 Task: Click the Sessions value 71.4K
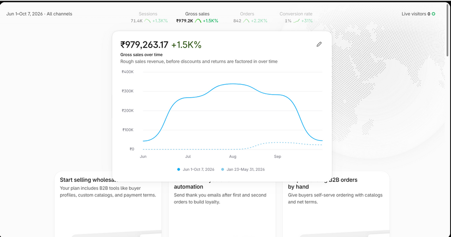tap(137, 21)
